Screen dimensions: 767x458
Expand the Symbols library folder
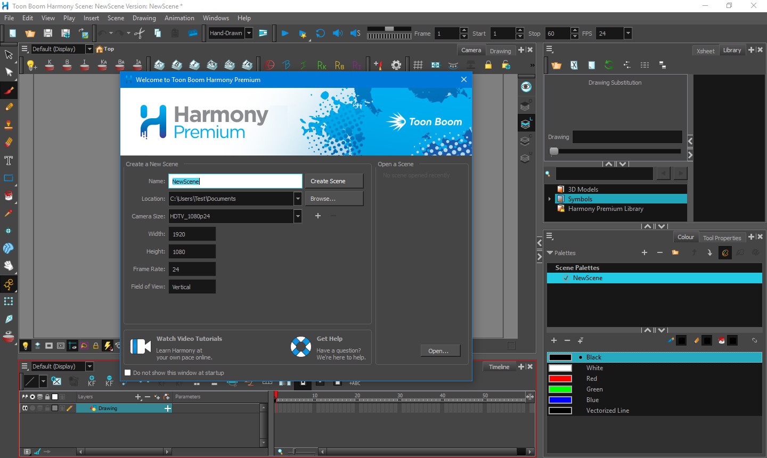[x=550, y=199]
